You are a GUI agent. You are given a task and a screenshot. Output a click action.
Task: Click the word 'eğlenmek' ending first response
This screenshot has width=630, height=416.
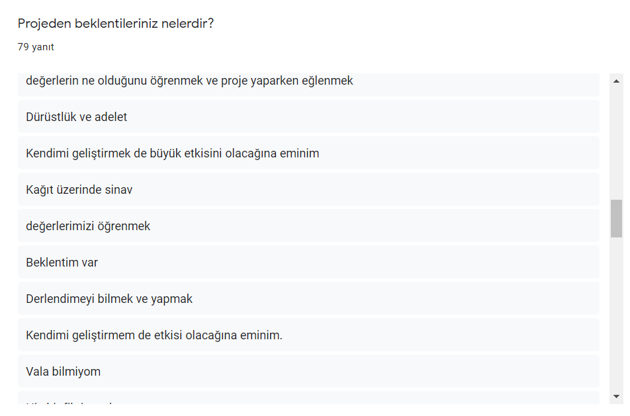328,81
